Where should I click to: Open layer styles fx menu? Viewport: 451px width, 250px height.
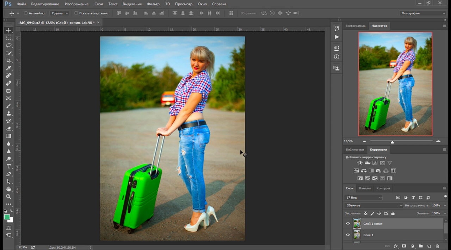(x=396, y=246)
